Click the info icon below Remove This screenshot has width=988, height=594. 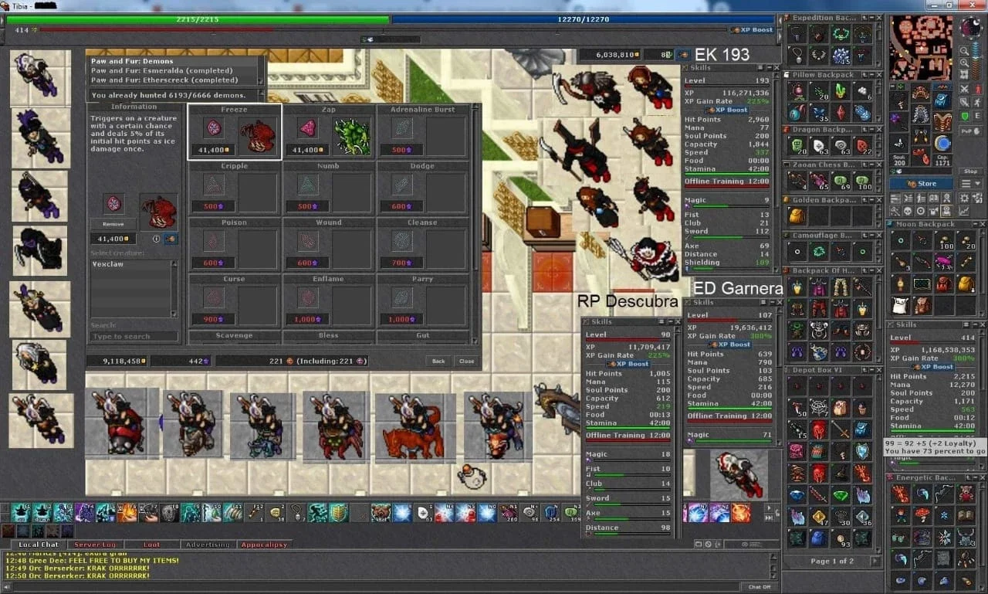[x=156, y=239]
